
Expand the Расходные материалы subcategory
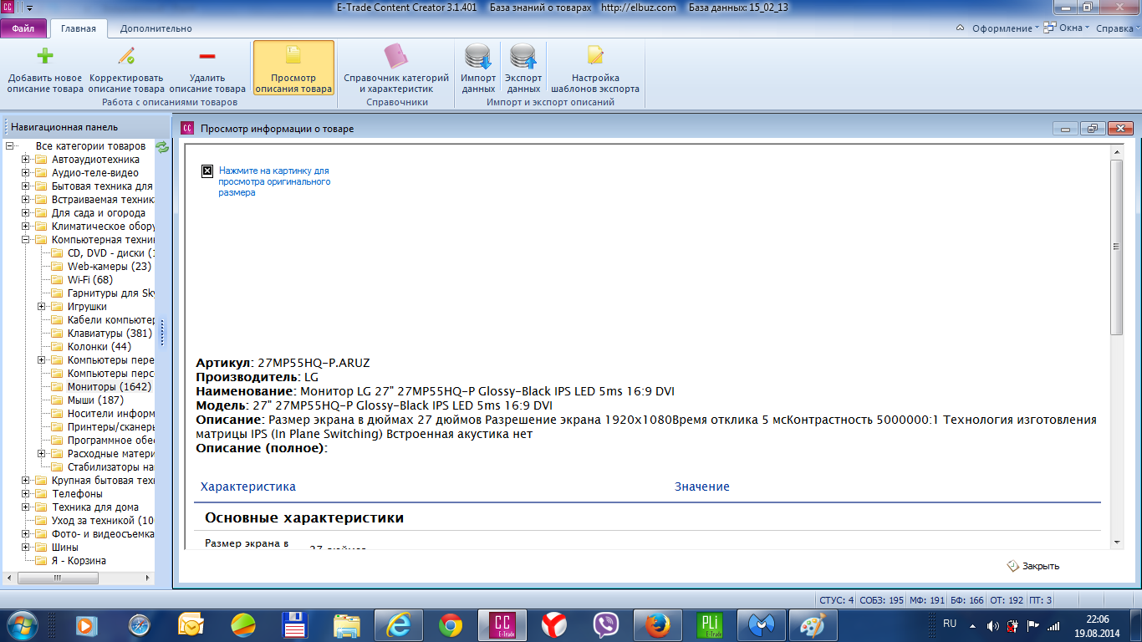tap(42, 454)
